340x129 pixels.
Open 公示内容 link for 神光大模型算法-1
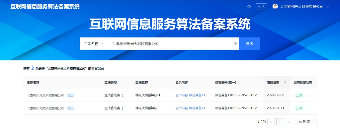tap(192, 95)
